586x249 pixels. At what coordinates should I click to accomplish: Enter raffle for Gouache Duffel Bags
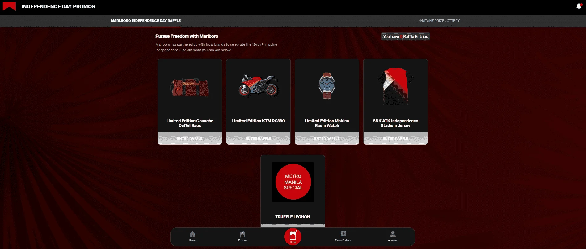190,139
